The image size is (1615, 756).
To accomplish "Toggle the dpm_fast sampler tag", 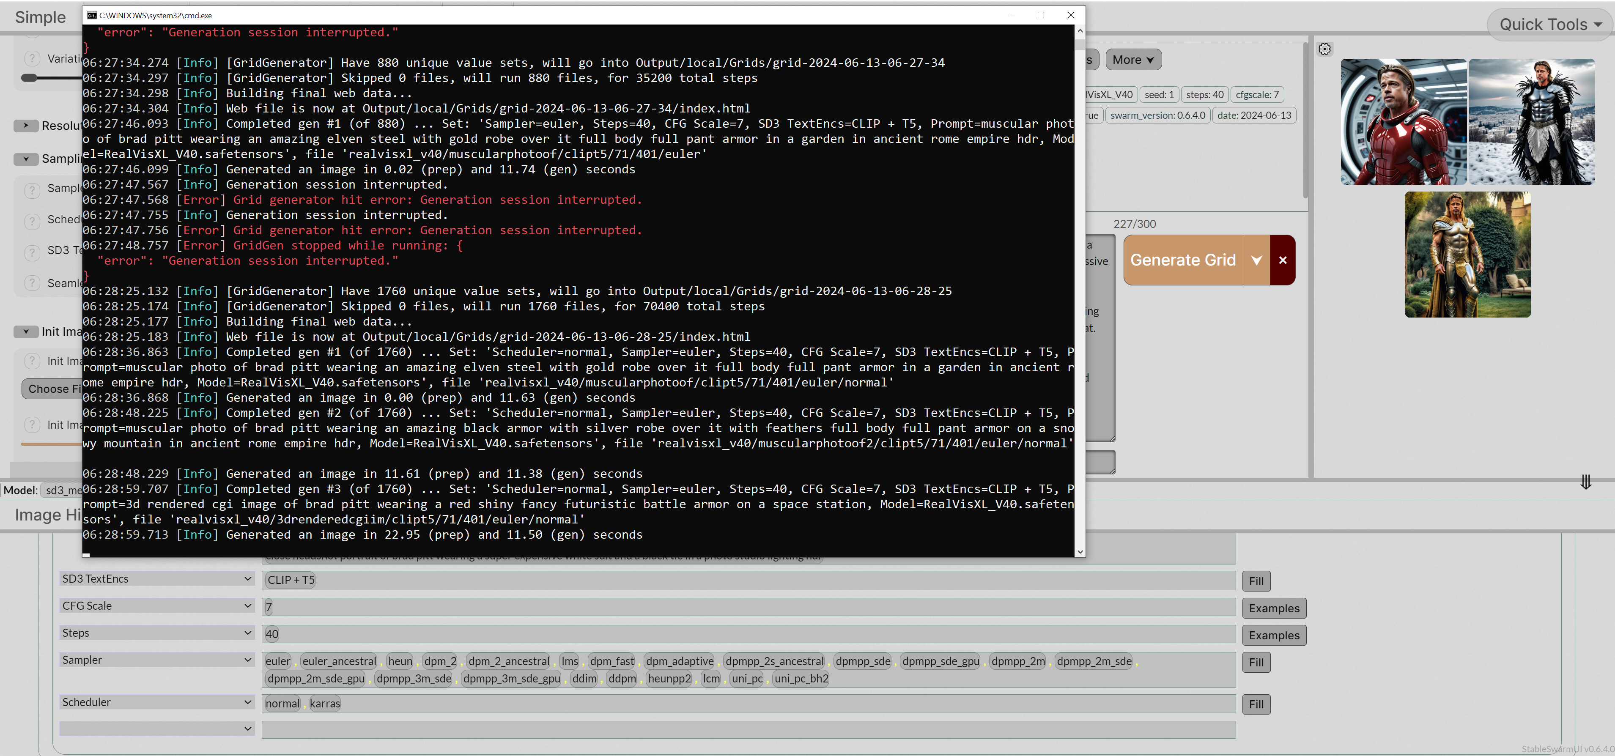I will 612,661.
